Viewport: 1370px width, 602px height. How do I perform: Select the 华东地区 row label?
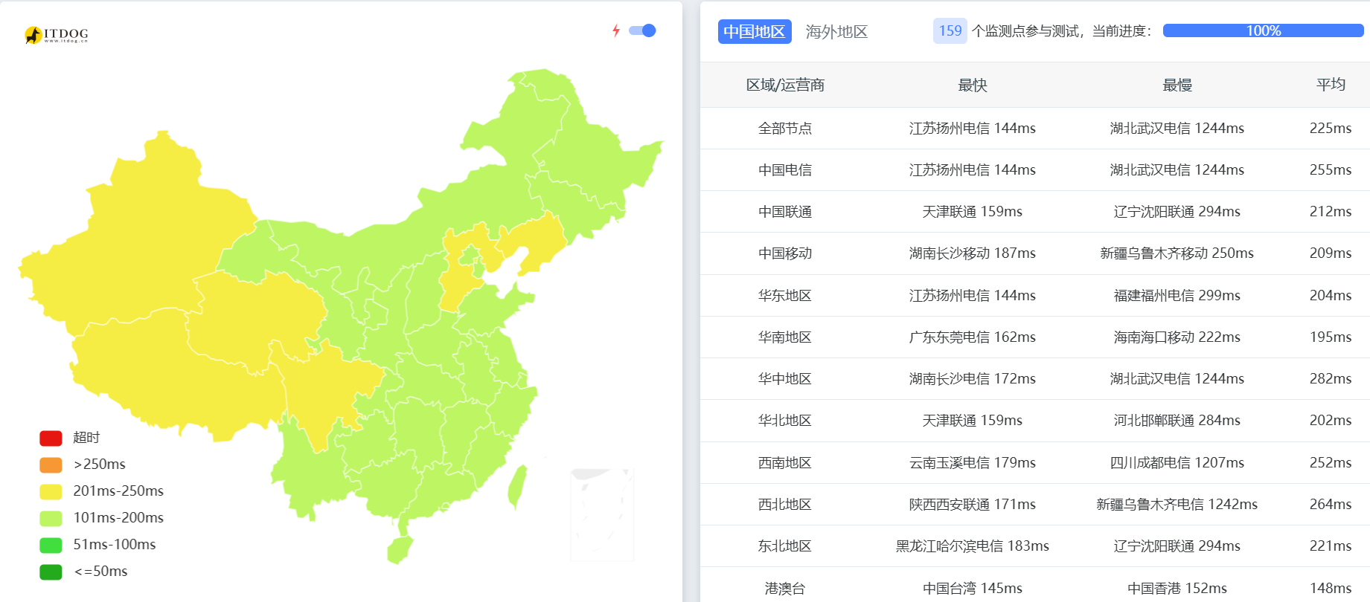pyautogui.click(x=784, y=296)
